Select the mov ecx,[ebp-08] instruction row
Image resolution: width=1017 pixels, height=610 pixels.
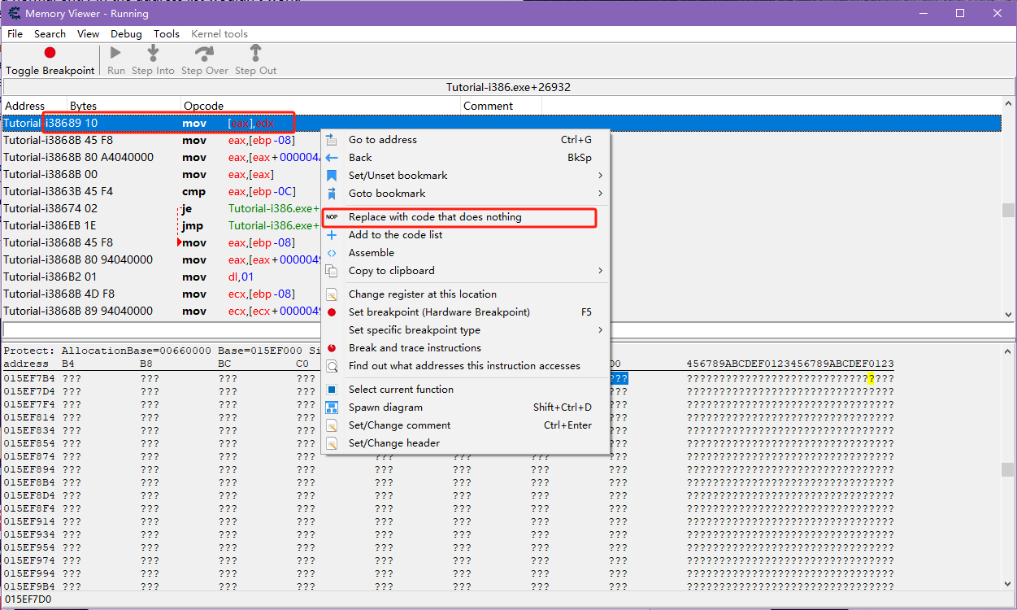pos(502,294)
